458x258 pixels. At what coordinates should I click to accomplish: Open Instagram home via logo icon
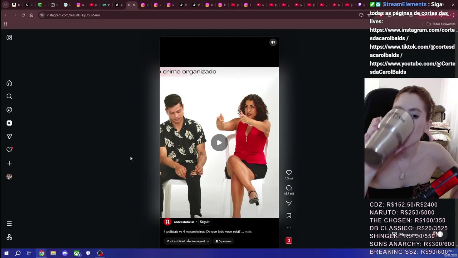pyautogui.click(x=9, y=38)
